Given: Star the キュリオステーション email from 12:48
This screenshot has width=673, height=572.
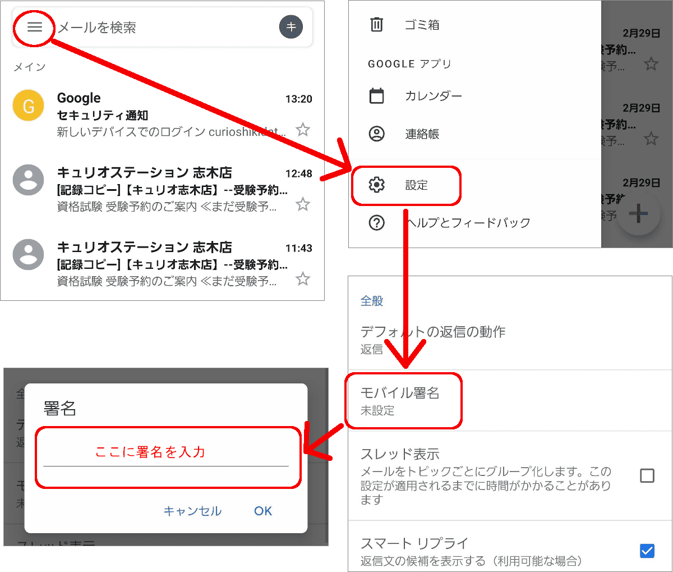Looking at the screenshot, I should click(303, 204).
